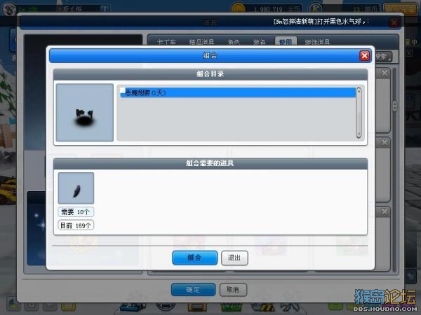The image size is (421, 315).
Task: Click down arrow of combine list scrollbar
Action: [x=359, y=134]
